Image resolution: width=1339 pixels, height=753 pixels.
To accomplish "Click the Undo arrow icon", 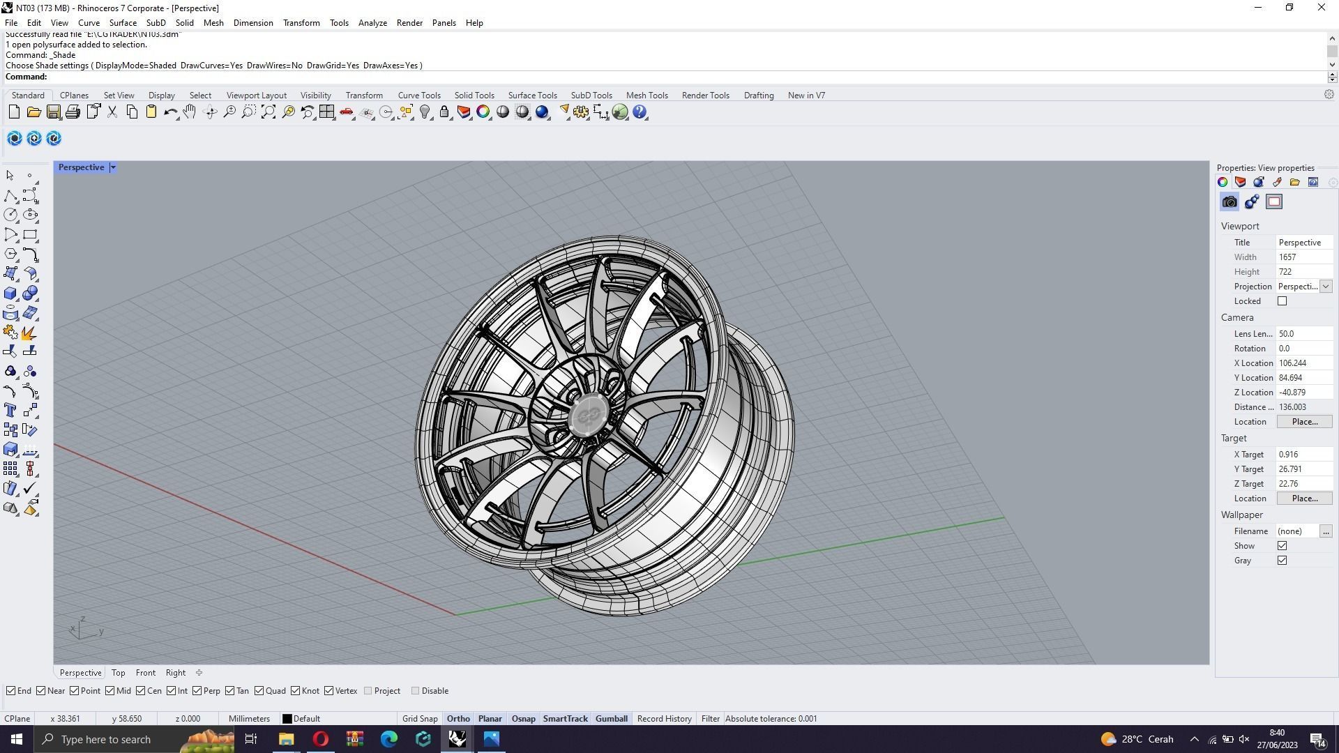I will pyautogui.click(x=170, y=112).
